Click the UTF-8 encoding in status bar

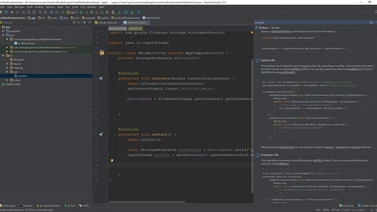coord(335,210)
